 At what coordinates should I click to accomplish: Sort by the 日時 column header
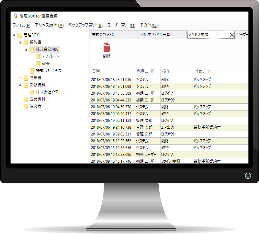96,71
